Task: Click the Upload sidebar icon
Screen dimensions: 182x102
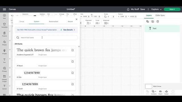Action: [x=5, y=87]
